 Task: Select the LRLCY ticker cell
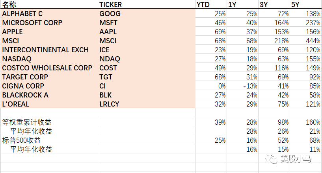click(x=147, y=104)
